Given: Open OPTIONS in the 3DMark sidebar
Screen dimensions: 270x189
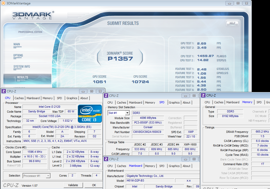Looking at the screenshot, I should tap(18, 55).
